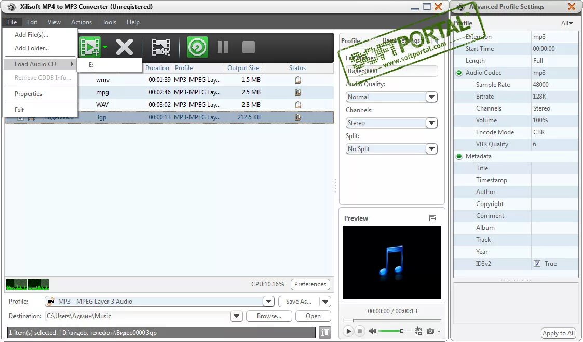
Task: Take a snapshot with the camera icon
Action: [430, 331]
